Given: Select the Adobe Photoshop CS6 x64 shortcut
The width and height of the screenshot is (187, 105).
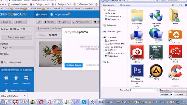Looking at the screenshot, I should point(137,71).
